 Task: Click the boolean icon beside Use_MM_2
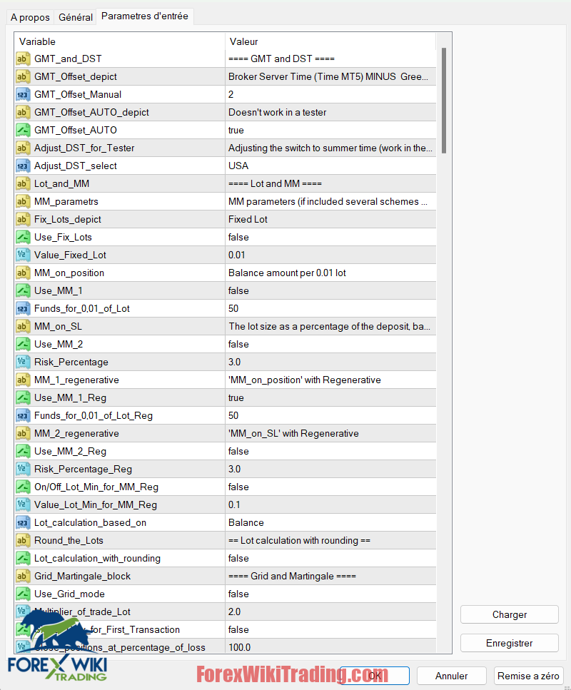(x=23, y=344)
